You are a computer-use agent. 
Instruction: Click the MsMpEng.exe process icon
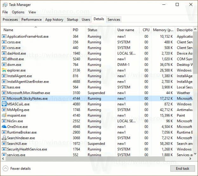(x=4, y=110)
